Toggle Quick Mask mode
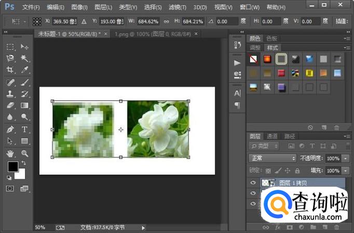This screenshot has width=354, height=233. (x=10, y=188)
